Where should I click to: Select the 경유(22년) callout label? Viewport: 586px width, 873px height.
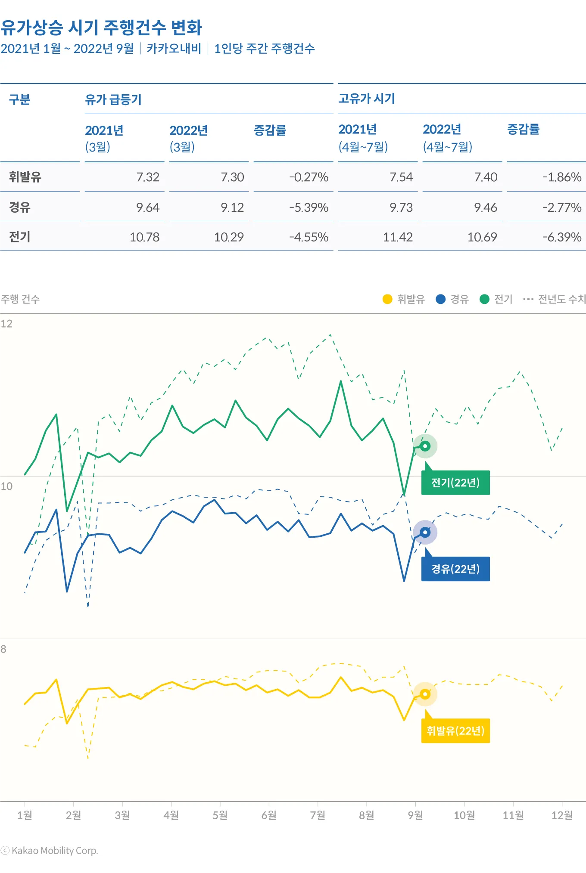[x=455, y=569]
